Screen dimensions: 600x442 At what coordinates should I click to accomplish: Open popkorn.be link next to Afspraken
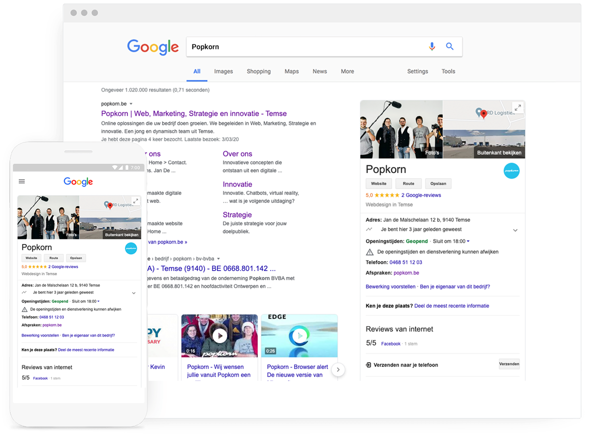[406, 273]
